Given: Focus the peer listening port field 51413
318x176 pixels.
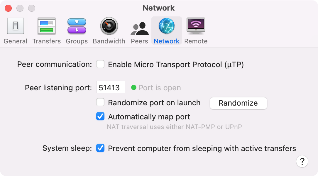Looking at the screenshot, I should [x=111, y=87].
